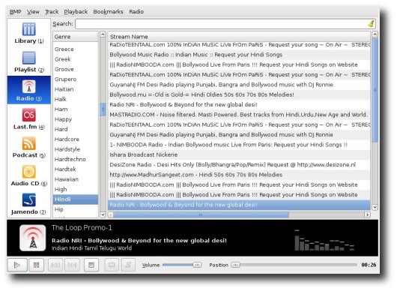This screenshot has width=397, height=291.
Task: Open the View menu
Action: (33, 12)
